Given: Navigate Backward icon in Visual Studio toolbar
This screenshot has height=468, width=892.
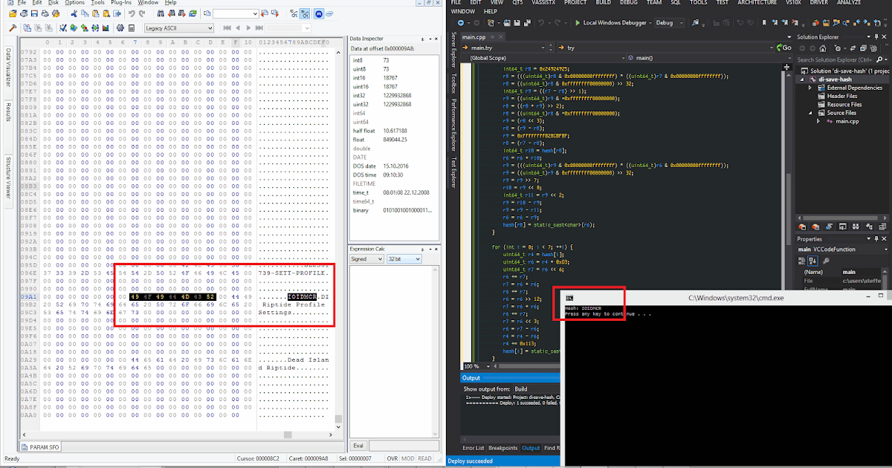Looking at the screenshot, I should (x=461, y=22).
